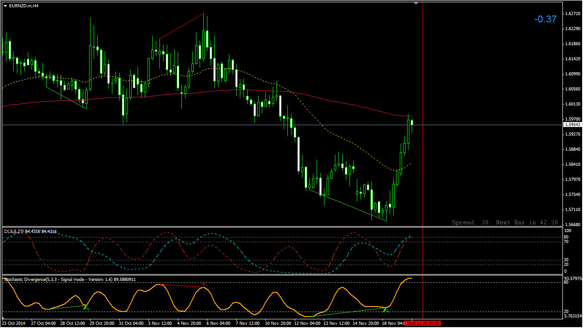Viewport: 583px width, 328px height.
Task: Click the last white candle at the chart's right edge
Action: pyautogui.click(x=412, y=122)
